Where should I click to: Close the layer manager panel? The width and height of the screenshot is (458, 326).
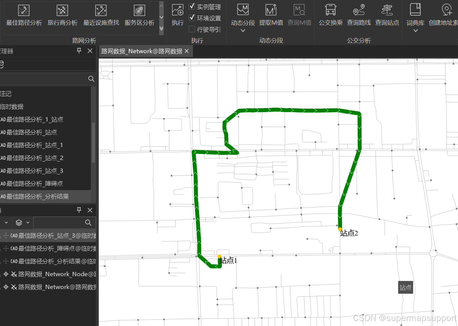click(x=90, y=210)
